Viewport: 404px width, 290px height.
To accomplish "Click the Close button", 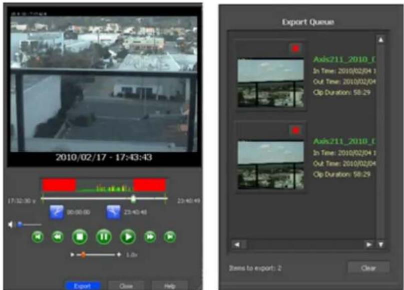I will tap(126, 286).
